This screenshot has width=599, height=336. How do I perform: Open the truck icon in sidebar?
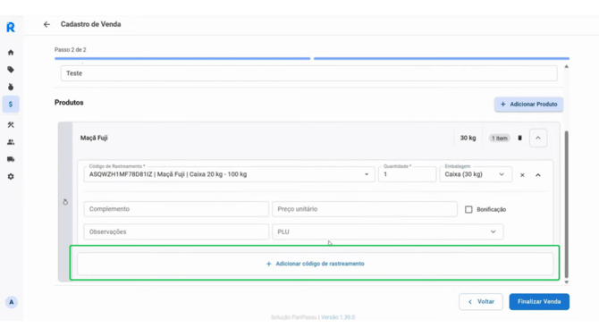11,159
